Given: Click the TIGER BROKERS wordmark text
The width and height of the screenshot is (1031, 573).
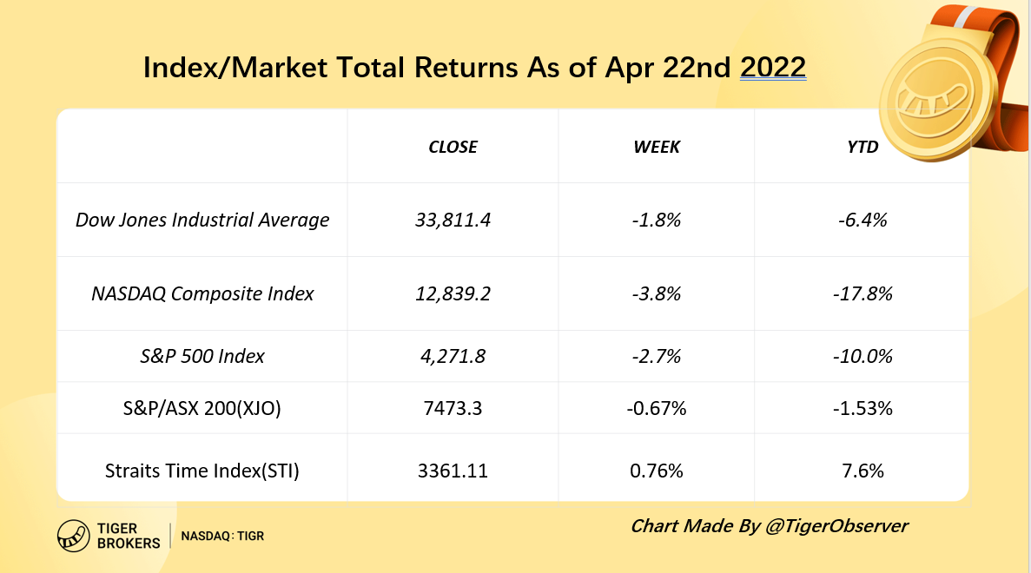Looking at the screenshot, I should [x=129, y=536].
